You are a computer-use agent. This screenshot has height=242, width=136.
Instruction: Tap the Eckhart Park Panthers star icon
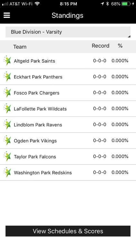coord(7,76)
